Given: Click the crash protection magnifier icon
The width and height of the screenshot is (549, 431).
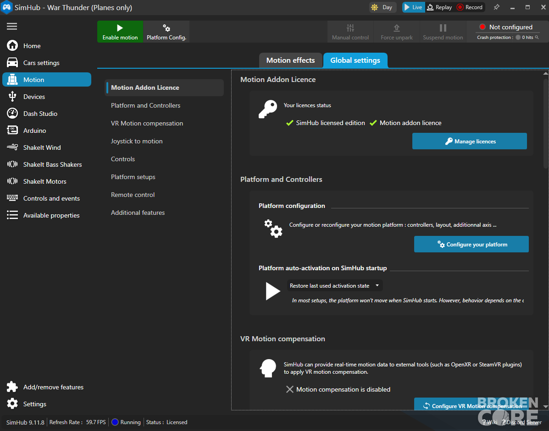Looking at the screenshot, I should coord(537,38).
